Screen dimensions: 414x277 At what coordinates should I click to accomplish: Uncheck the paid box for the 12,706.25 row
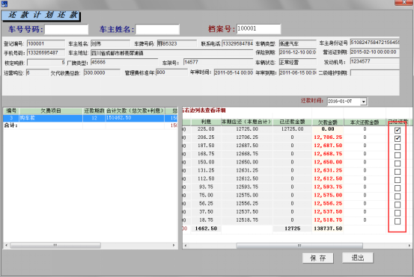click(x=398, y=139)
